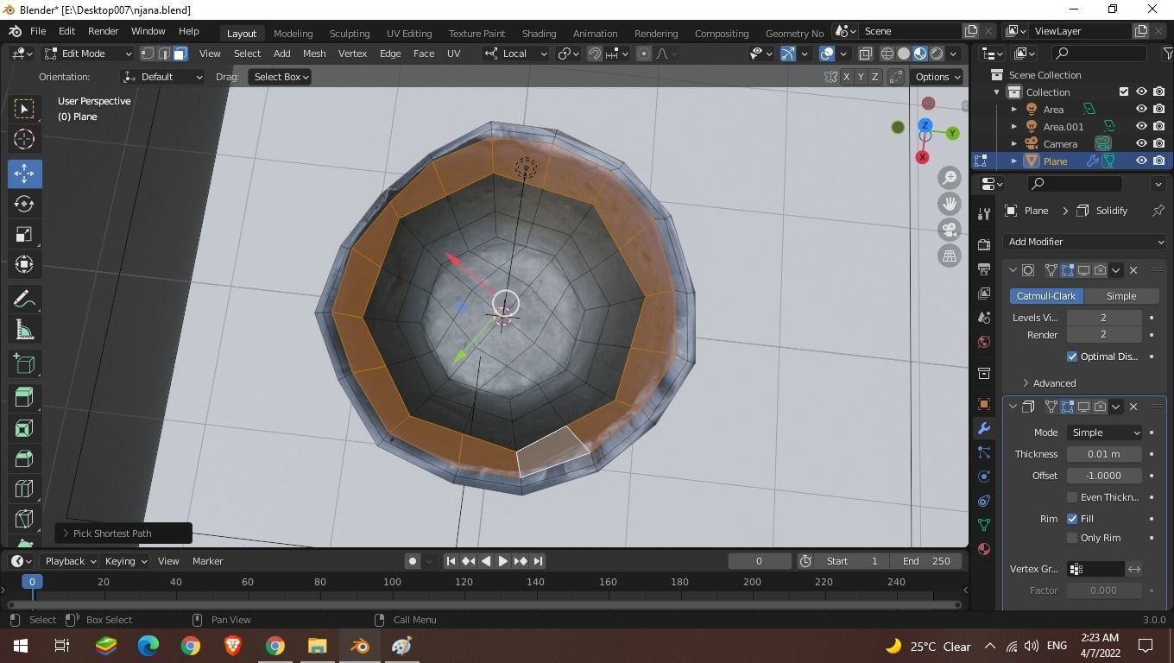This screenshot has width=1174, height=663.
Task: Switch to edge select mode
Action: pyautogui.click(x=163, y=54)
